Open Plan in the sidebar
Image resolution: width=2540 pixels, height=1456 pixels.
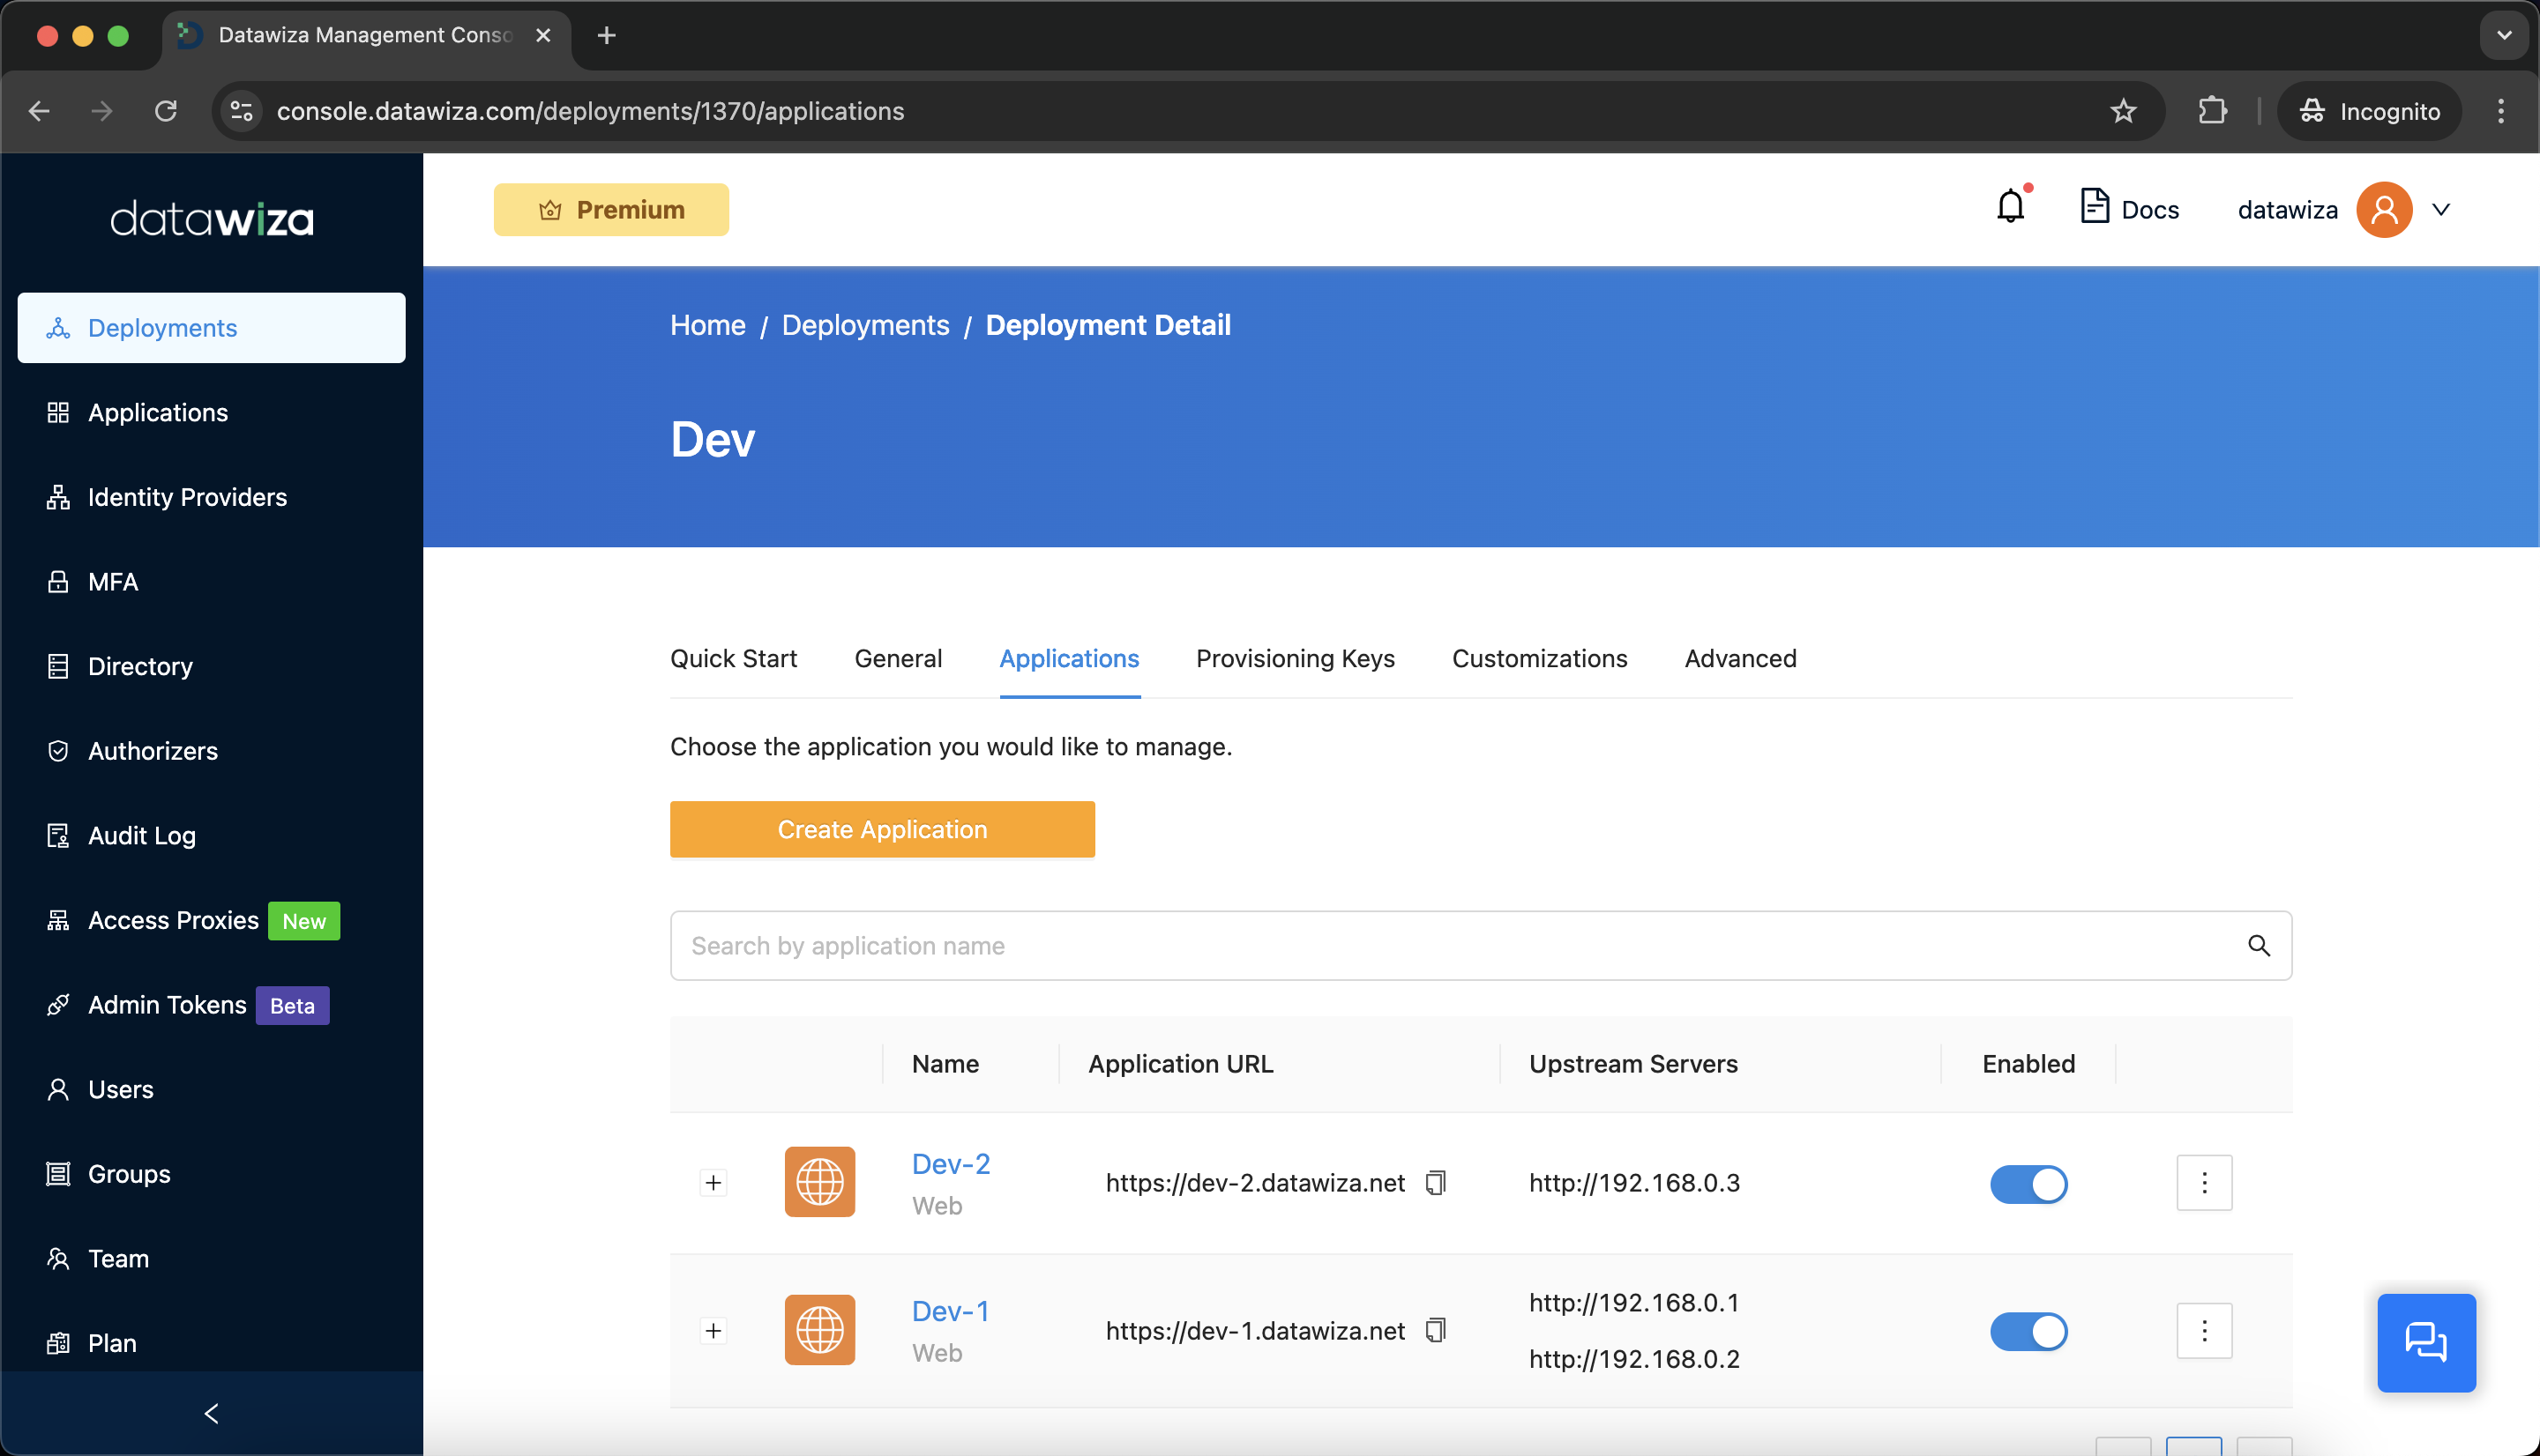(x=211, y=1343)
